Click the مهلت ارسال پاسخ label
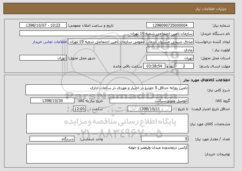Image resolution: width=242 pixels, height=171 pixels. [x=215, y=66]
